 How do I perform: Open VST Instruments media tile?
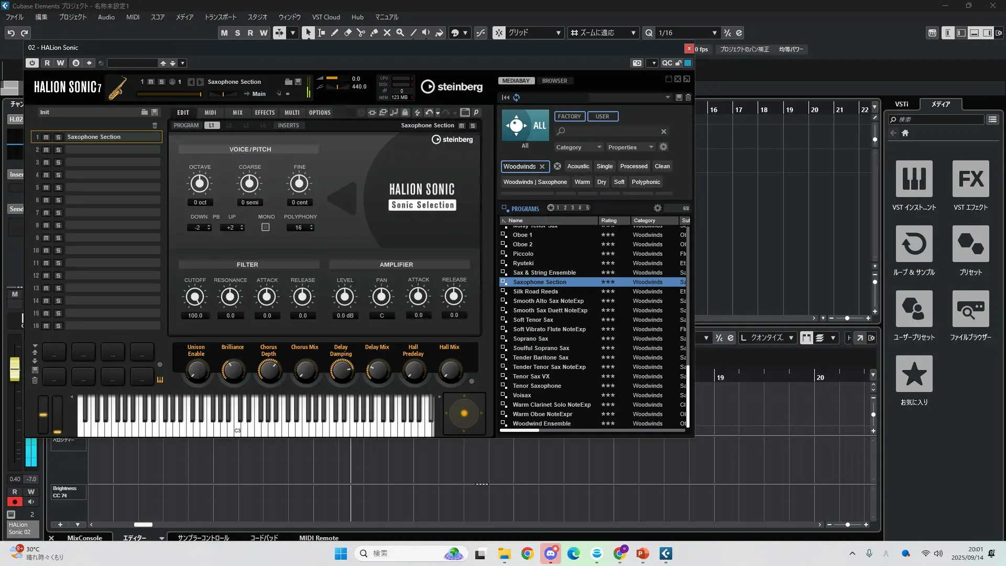pyautogui.click(x=914, y=179)
